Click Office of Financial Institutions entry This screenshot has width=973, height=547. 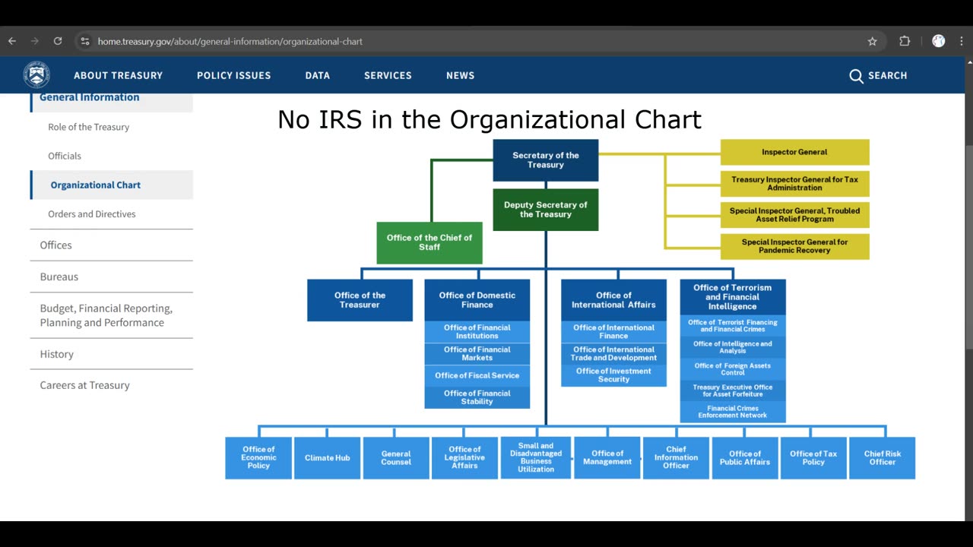(477, 332)
